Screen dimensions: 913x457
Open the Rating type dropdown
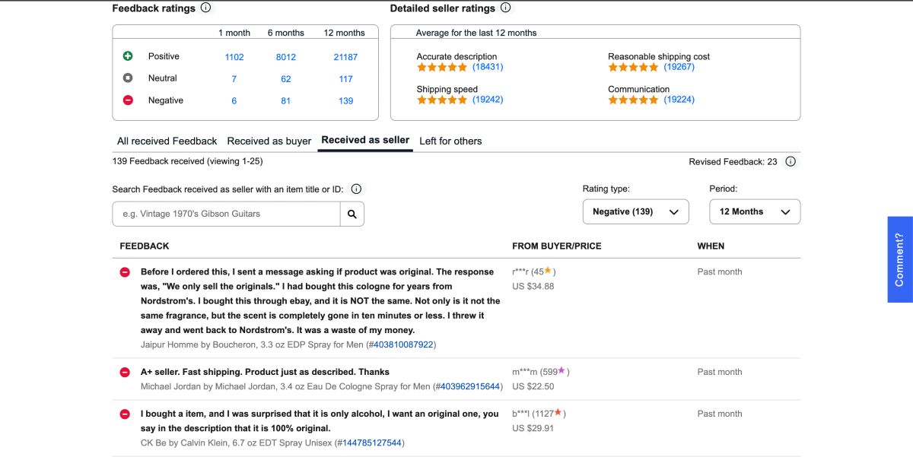(635, 211)
